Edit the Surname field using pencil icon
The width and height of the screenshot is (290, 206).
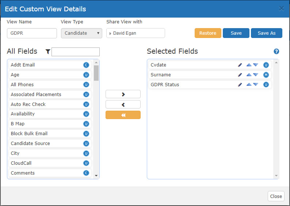click(240, 75)
